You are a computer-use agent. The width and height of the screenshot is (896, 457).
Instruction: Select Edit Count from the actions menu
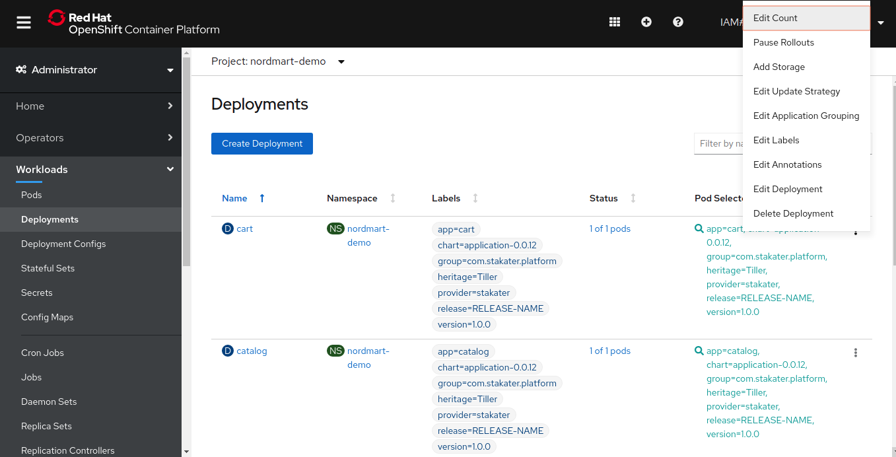click(x=807, y=18)
